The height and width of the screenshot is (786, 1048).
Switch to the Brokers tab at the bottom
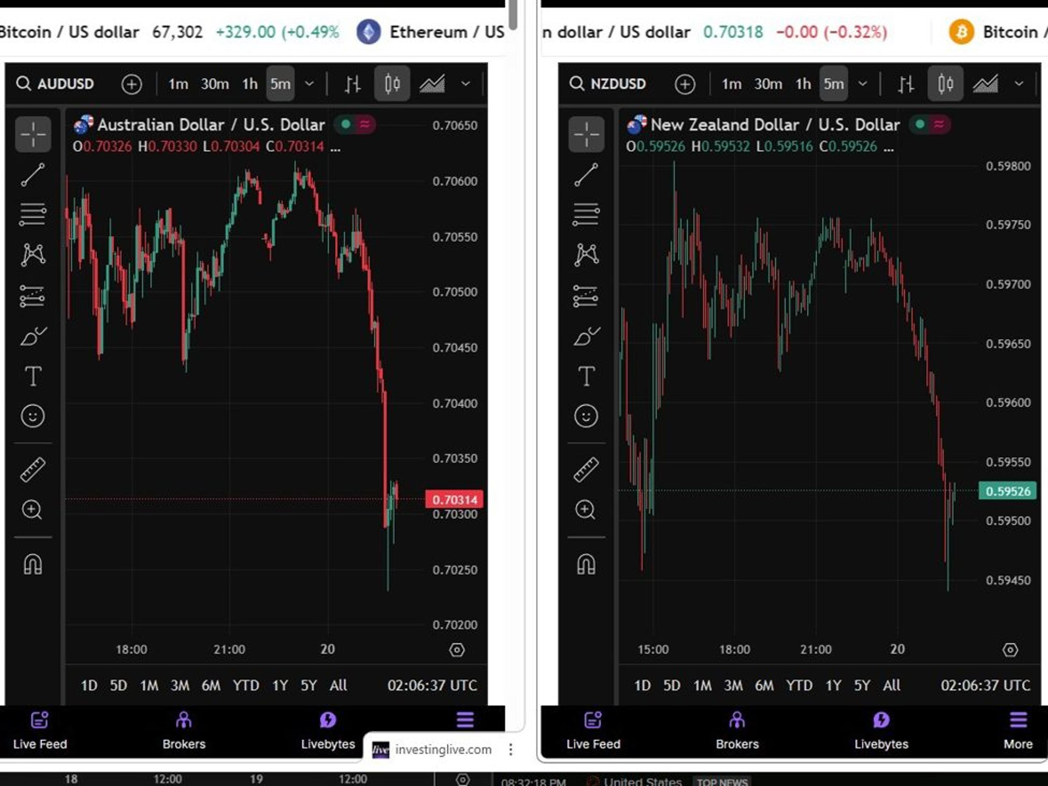(184, 731)
